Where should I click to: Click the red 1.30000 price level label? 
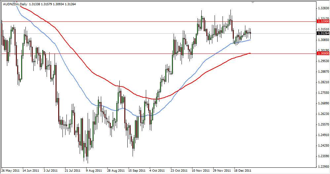pos(322,53)
